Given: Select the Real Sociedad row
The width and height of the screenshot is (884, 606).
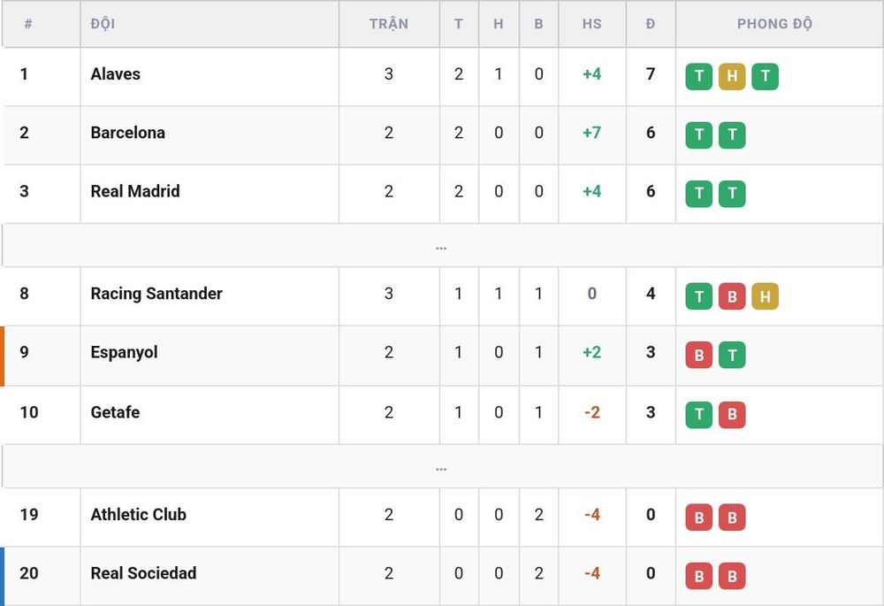Looking at the screenshot, I should tap(442, 574).
